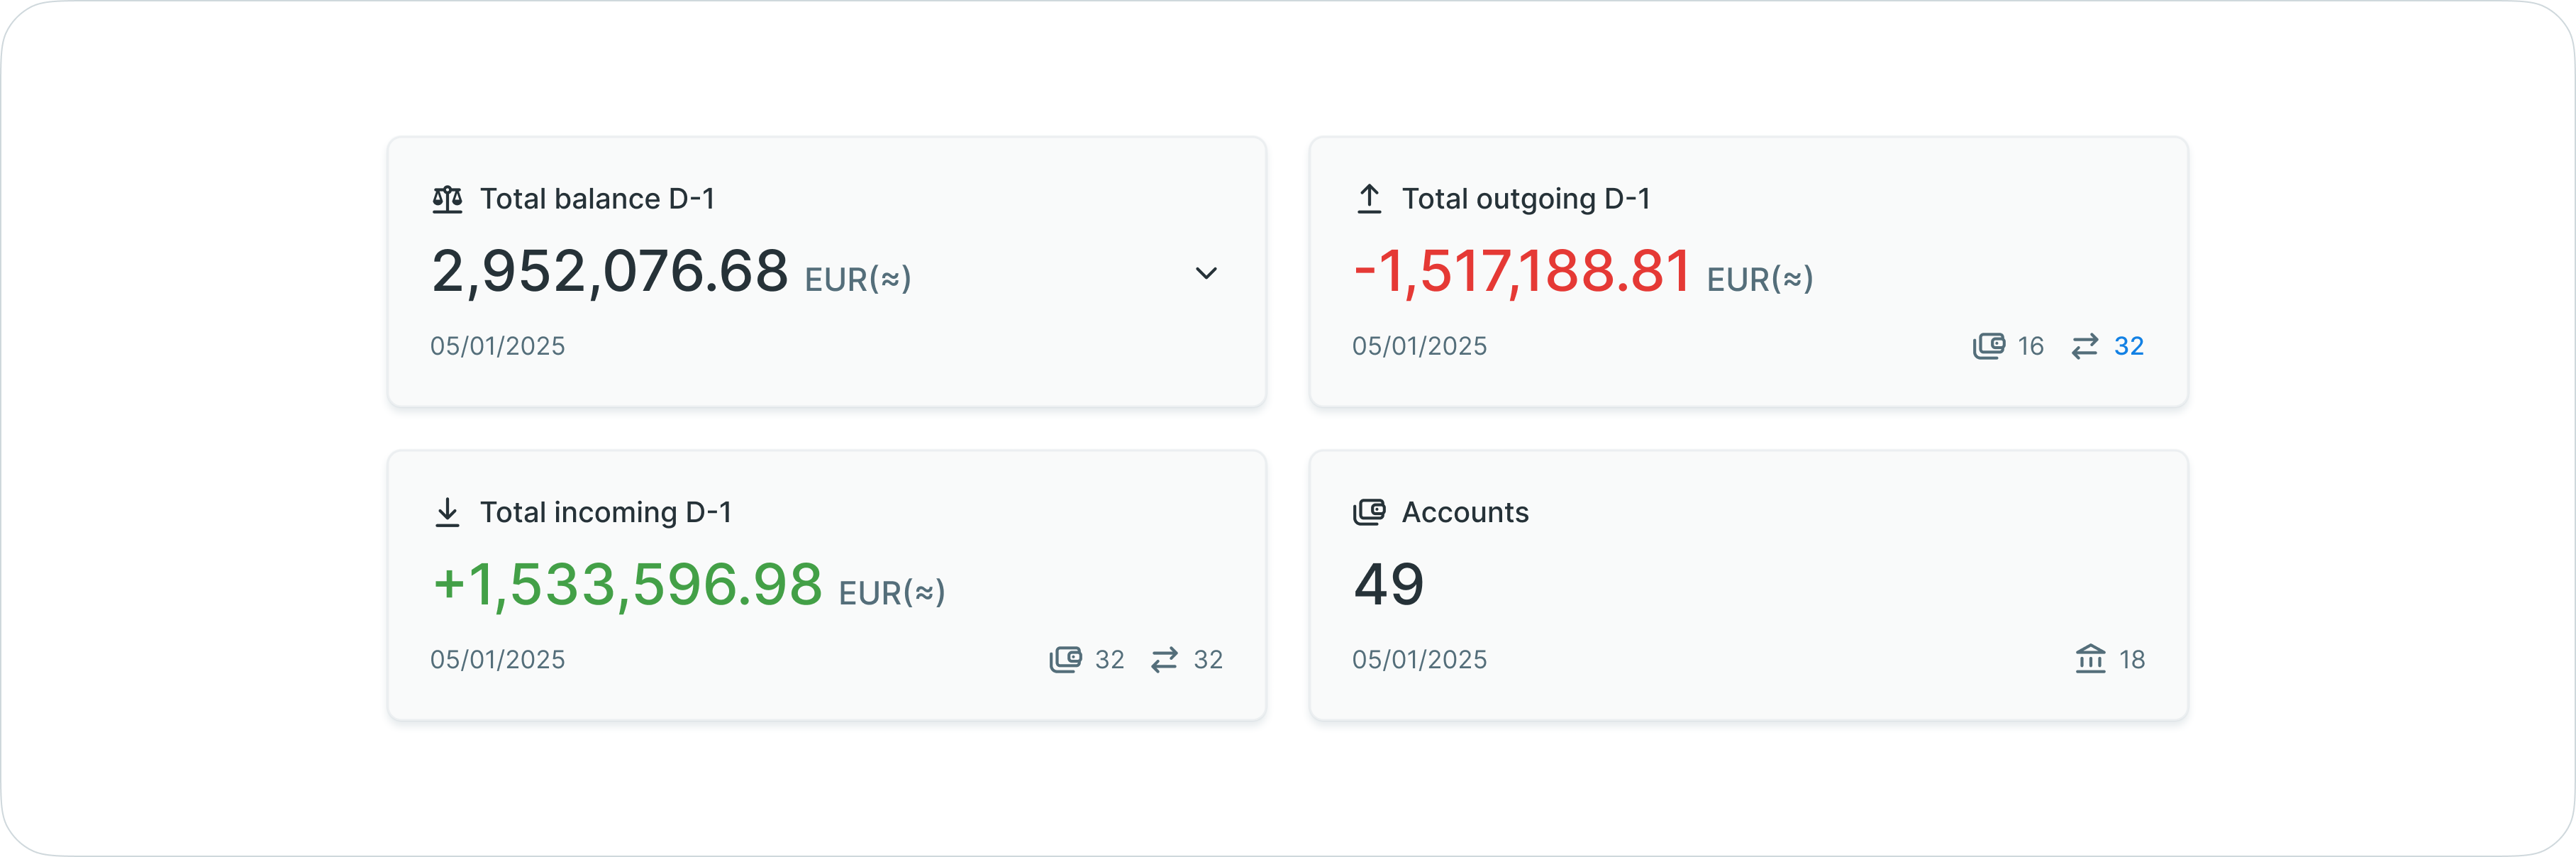Click the Total outgoing D-1 heading
Screen dimensions: 2576x857
1525,199
